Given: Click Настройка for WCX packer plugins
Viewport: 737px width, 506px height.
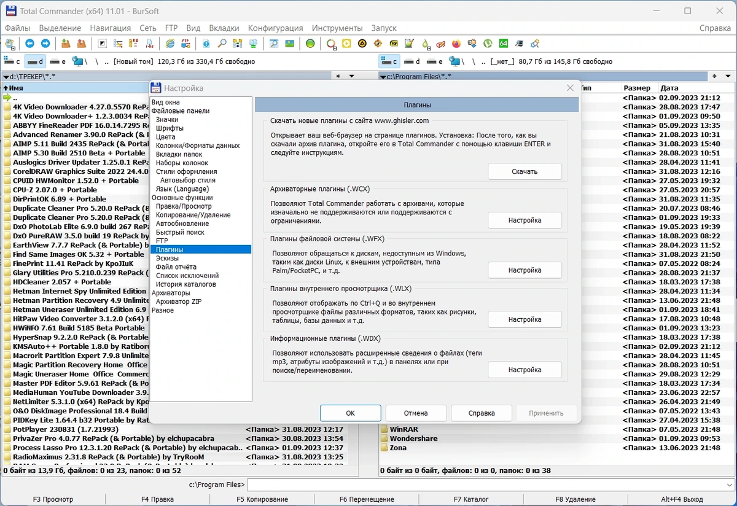Looking at the screenshot, I should 524,220.
